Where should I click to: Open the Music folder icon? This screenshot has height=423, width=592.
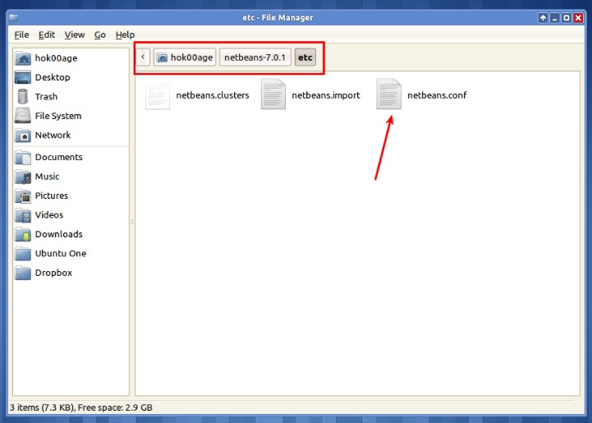[23, 177]
